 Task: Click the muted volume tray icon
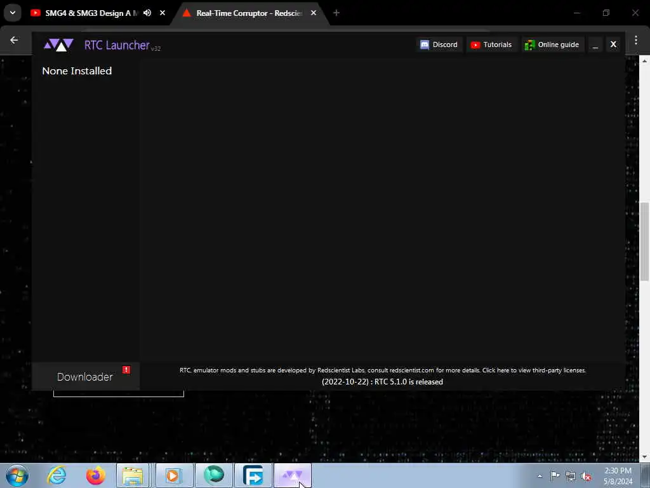pyautogui.click(x=586, y=476)
